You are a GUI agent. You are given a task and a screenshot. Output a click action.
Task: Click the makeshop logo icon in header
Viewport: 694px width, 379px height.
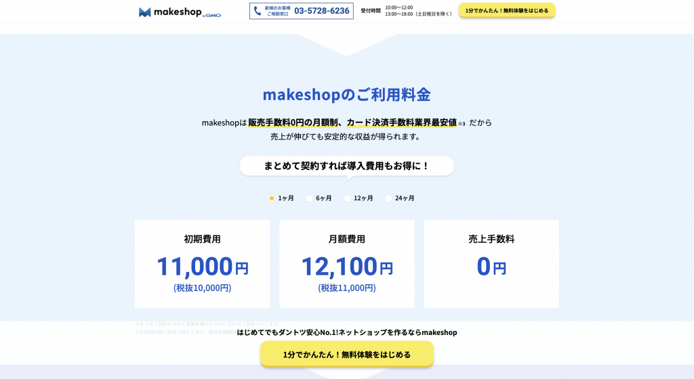click(x=145, y=12)
